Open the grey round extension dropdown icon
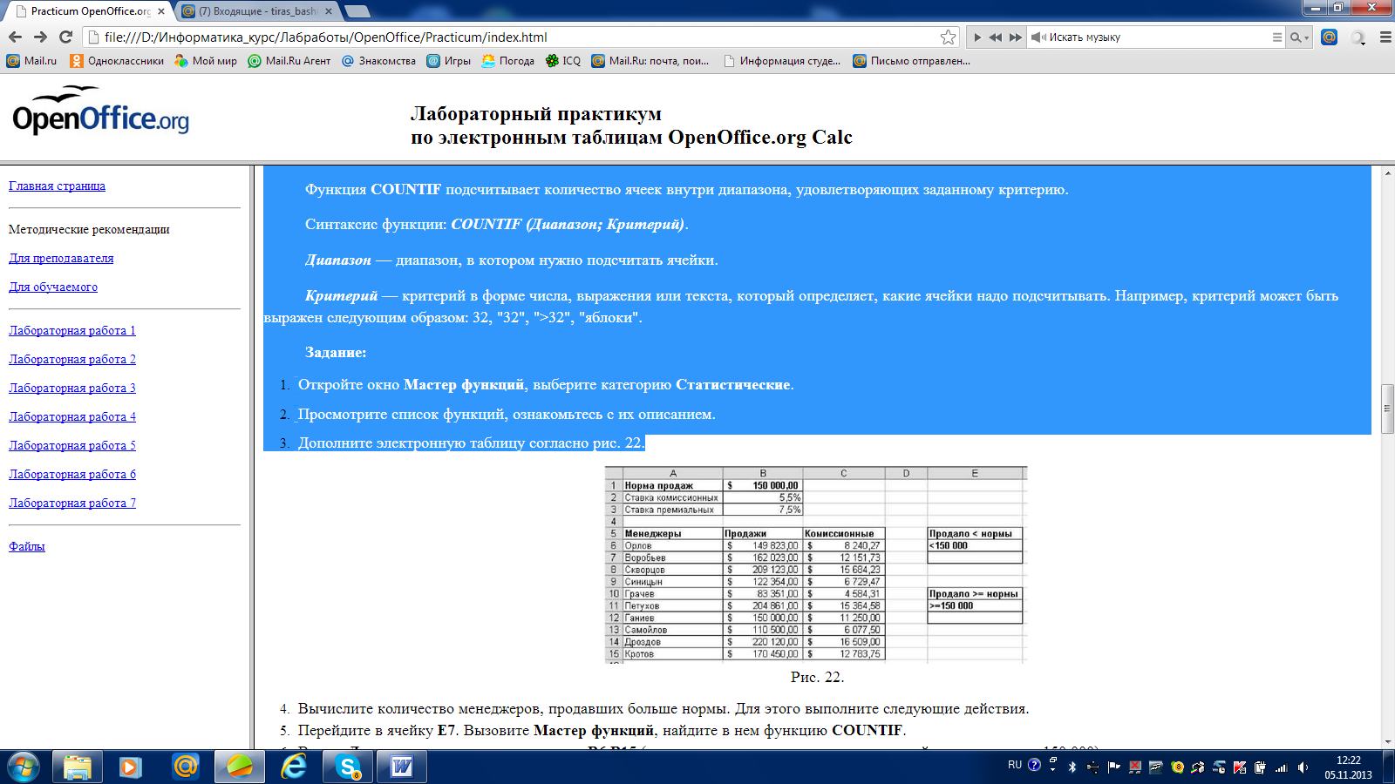The image size is (1395, 784). (x=1358, y=37)
